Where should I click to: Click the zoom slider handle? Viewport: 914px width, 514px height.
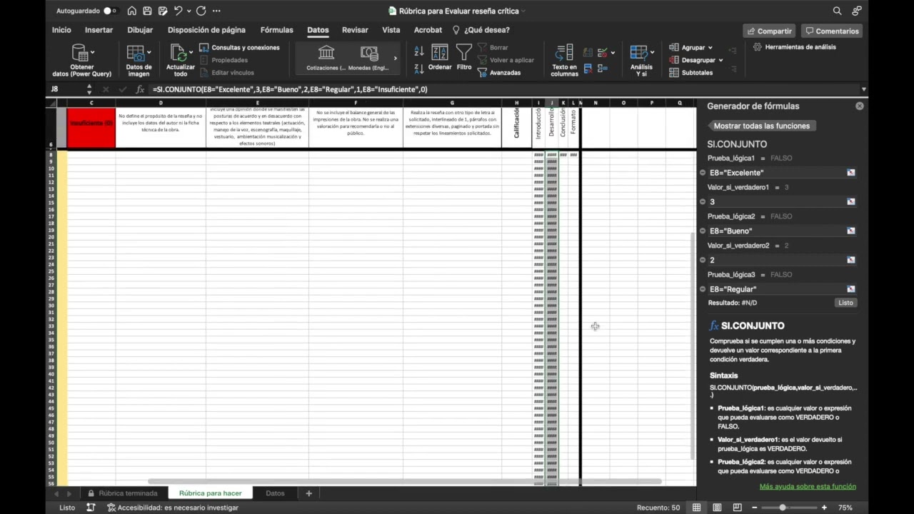783,508
